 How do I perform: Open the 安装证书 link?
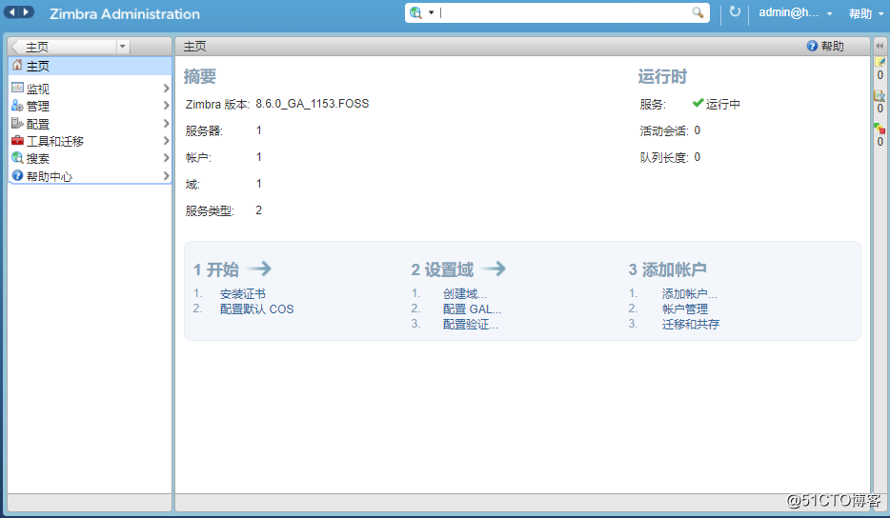242,294
